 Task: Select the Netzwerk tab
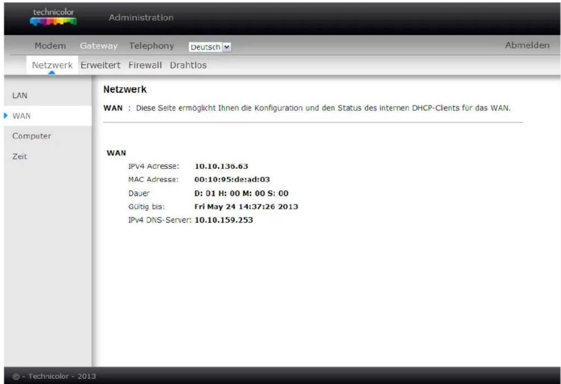click(52, 65)
